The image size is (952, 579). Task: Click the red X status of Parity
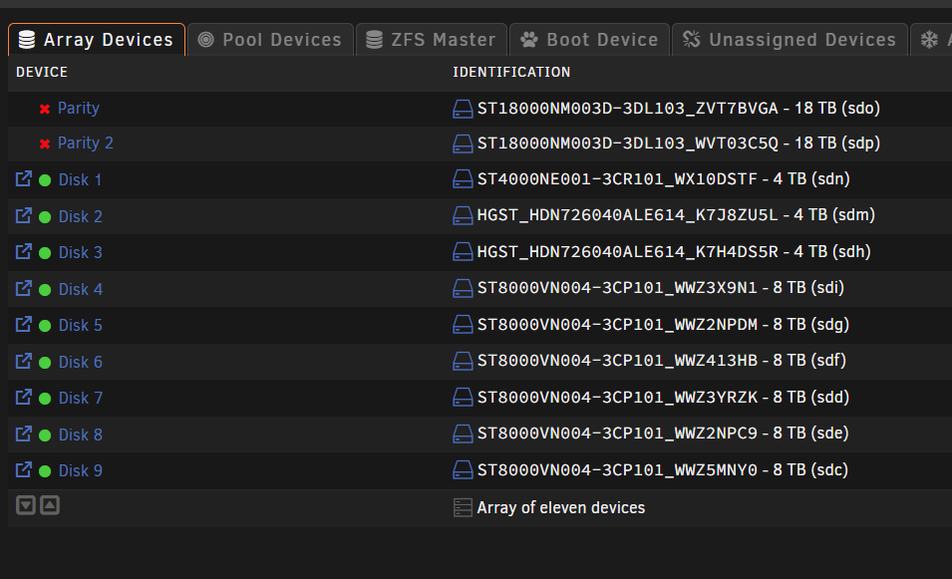[x=44, y=110]
